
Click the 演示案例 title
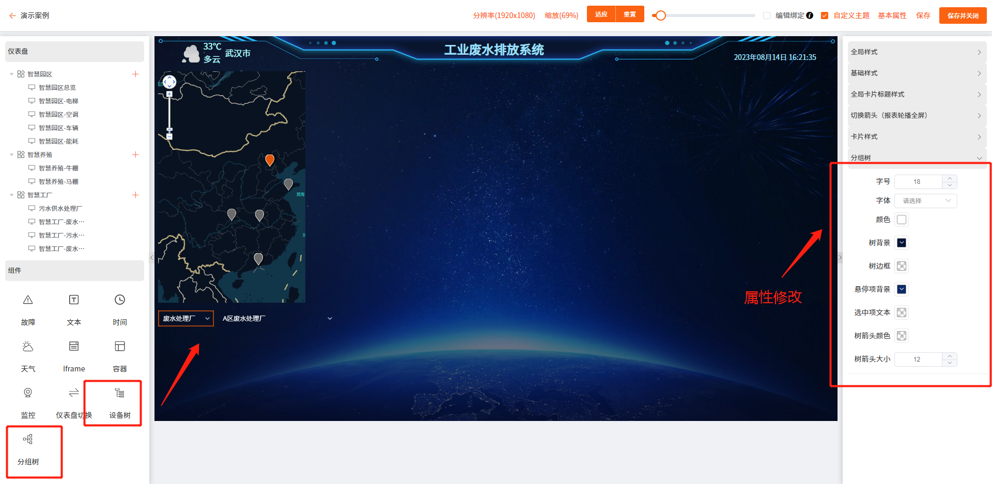(35, 15)
